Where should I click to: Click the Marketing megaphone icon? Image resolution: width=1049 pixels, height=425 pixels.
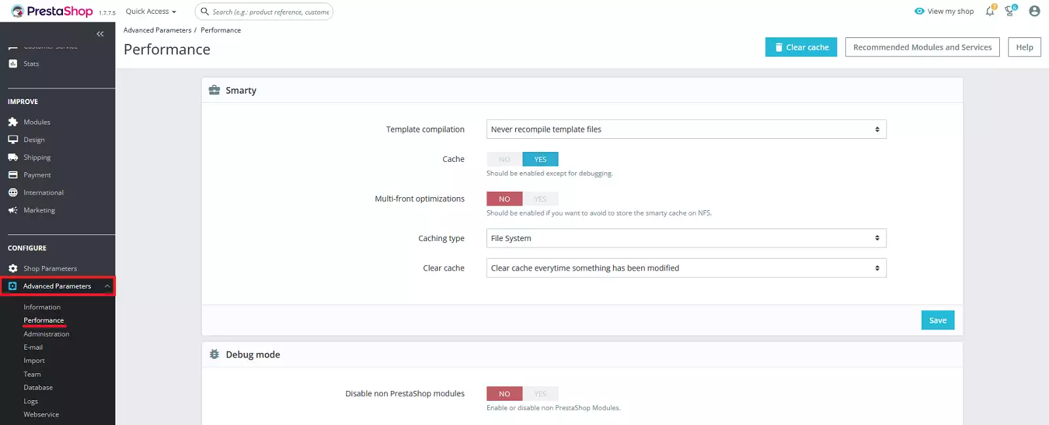click(x=13, y=210)
